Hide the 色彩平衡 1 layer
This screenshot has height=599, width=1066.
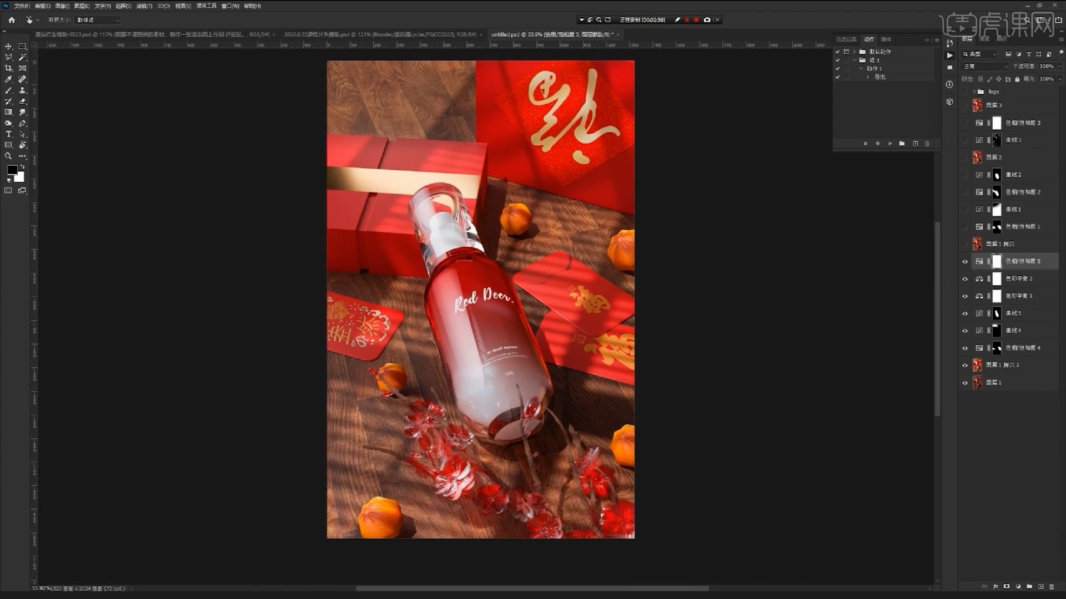(x=965, y=296)
